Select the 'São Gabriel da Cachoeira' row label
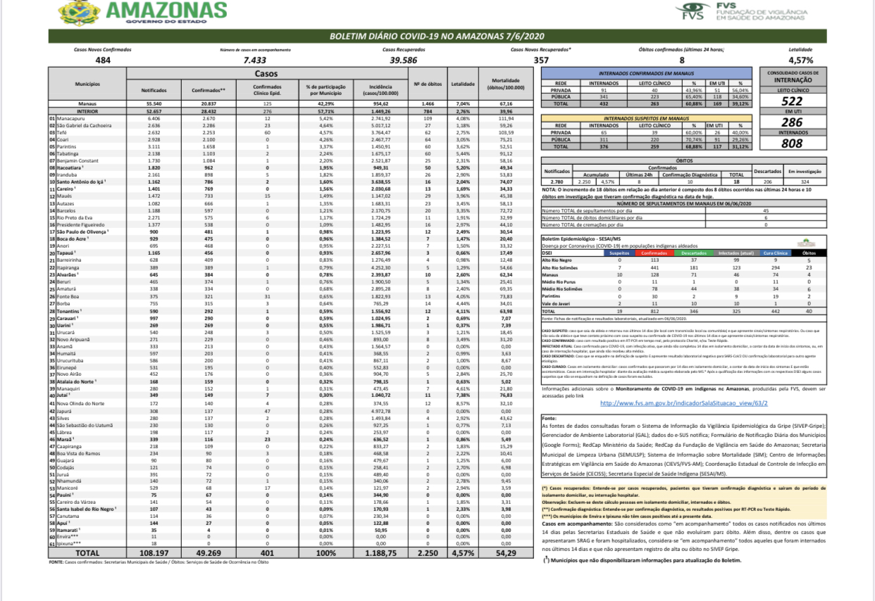 (87, 125)
